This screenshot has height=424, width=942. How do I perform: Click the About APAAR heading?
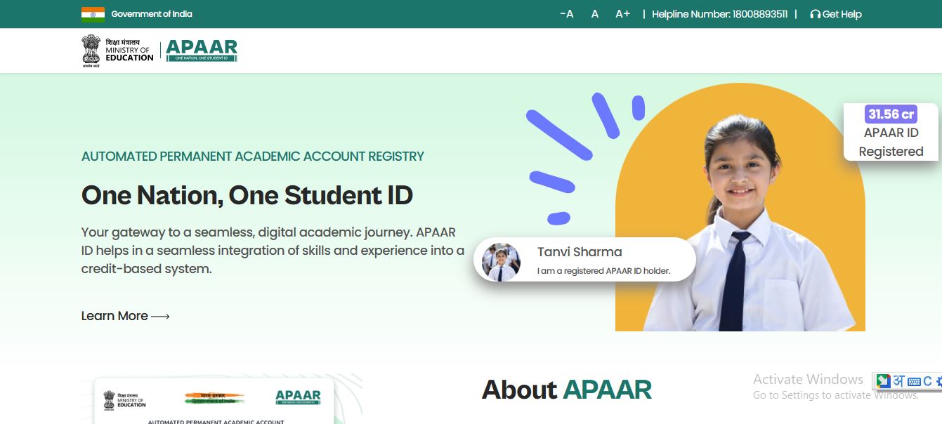[567, 390]
